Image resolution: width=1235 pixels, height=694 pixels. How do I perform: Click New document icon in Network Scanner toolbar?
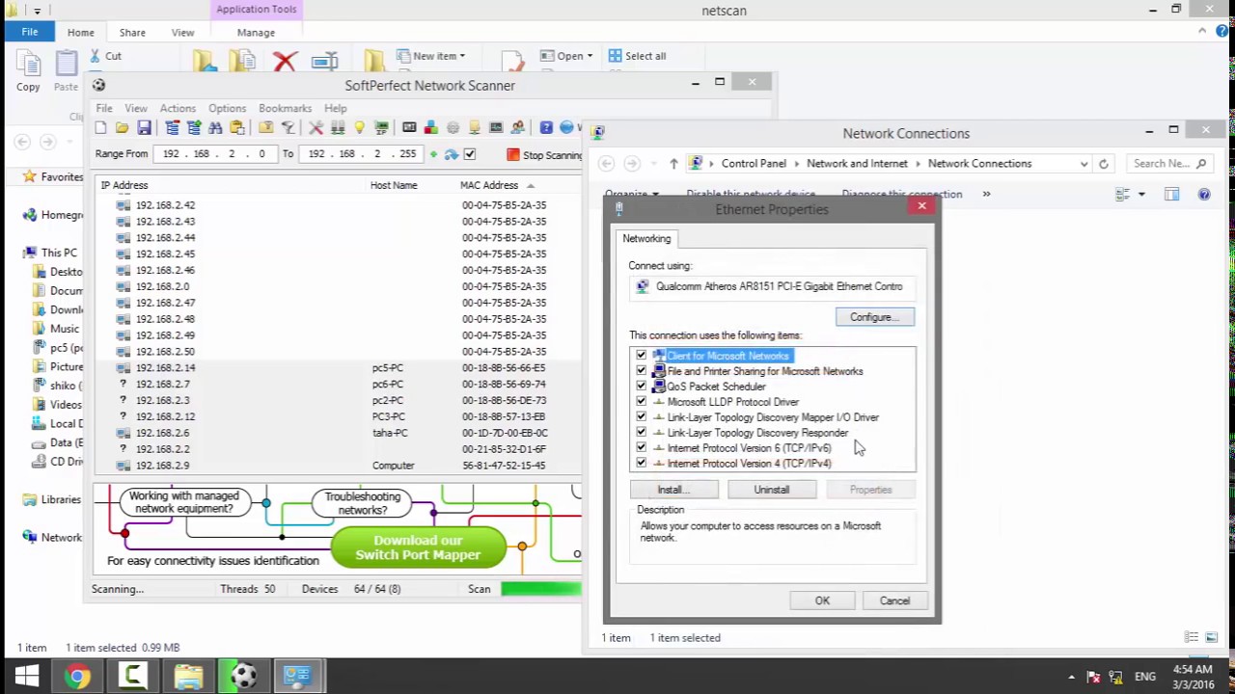click(101, 128)
